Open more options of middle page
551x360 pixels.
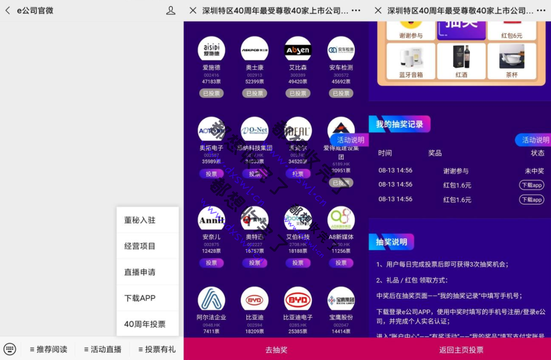(356, 10)
